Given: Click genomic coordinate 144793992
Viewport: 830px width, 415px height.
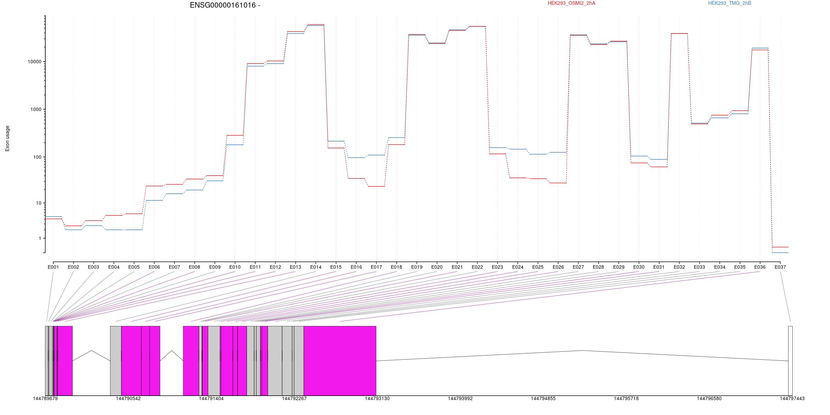Looking at the screenshot, I should (x=460, y=399).
